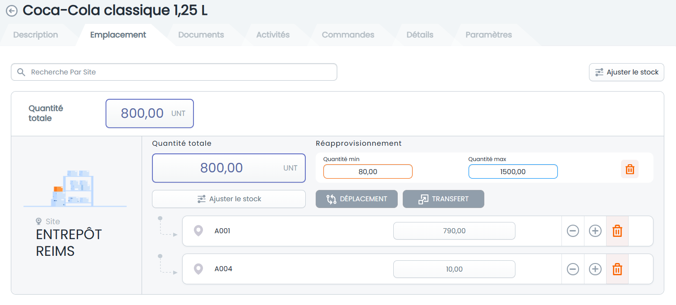Click the DÉPLACEMENT button

[357, 199]
